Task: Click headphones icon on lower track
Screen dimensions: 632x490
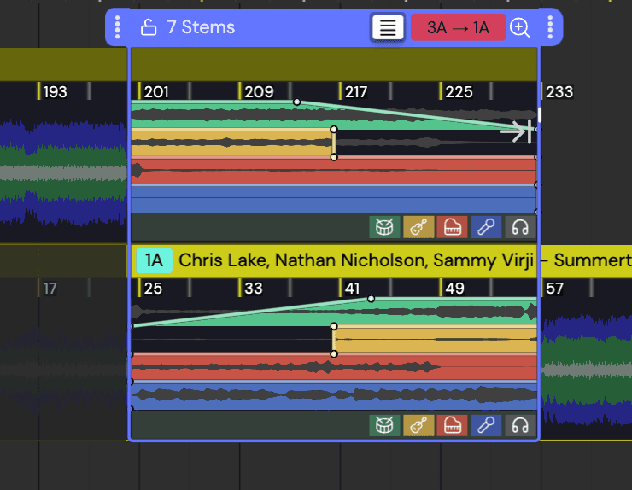Action: click(519, 425)
